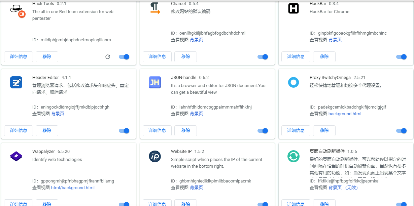The width and height of the screenshot is (414, 206).
Task: Open Wappalyzer html/background.html link
Action: tap(73, 188)
